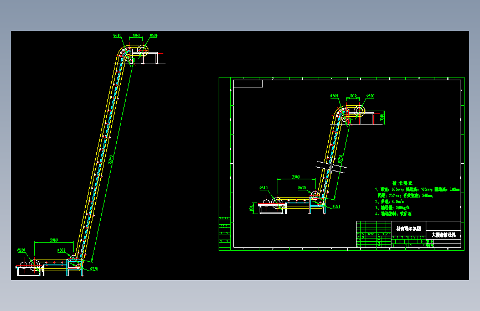480x311 pixels.
Task: Click the empty top-left stamp box of sheet
Action: tap(248, 84)
